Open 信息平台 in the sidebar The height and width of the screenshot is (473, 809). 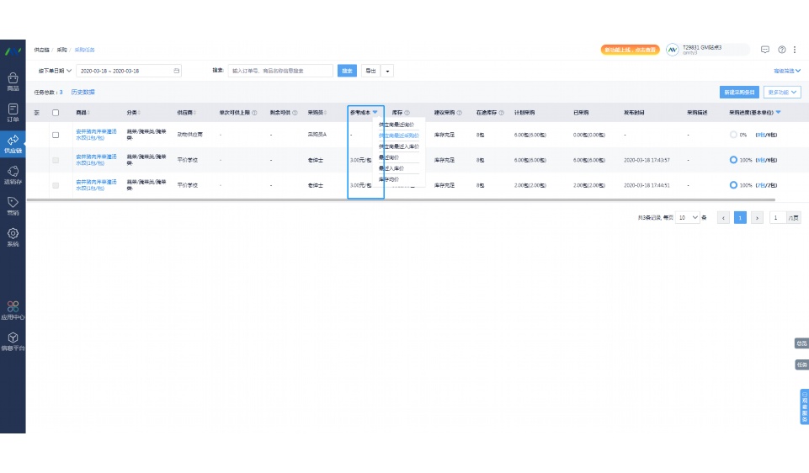pyautogui.click(x=13, y=341)
